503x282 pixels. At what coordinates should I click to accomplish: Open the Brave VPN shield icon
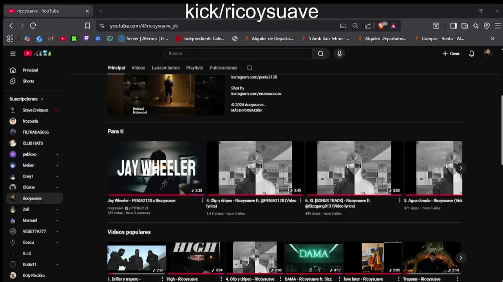pyautogui.click(x=487, y=26)
